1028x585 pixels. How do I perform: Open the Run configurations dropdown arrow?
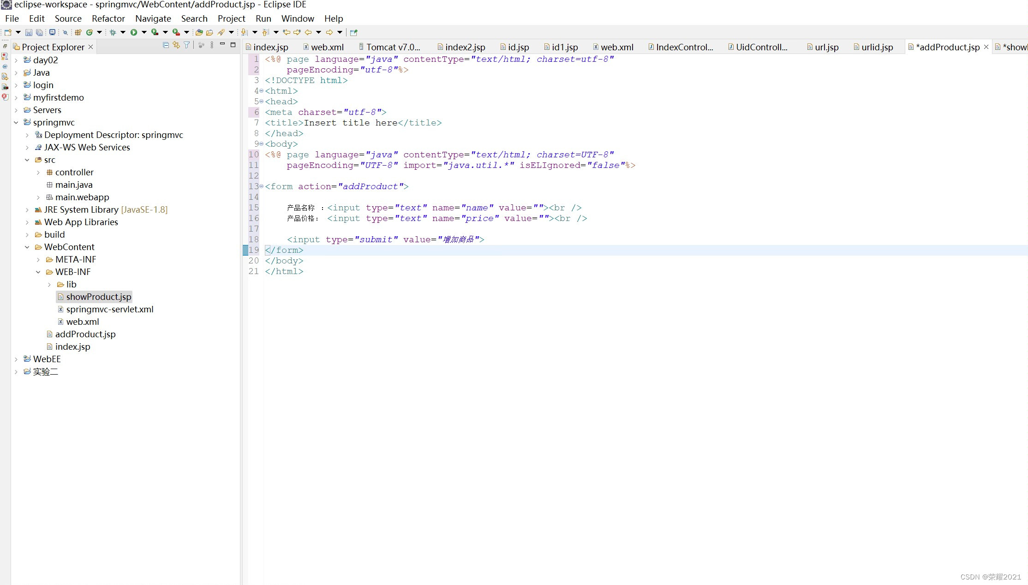(144, 32)
